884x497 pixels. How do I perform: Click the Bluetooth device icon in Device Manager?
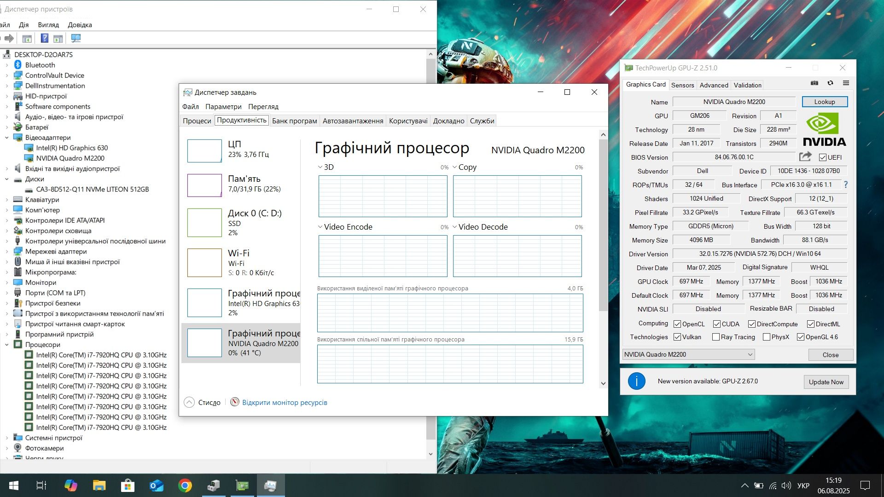[18, 65]
